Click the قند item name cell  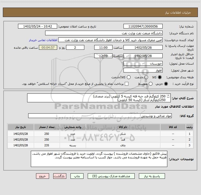[x=123, y=140]
